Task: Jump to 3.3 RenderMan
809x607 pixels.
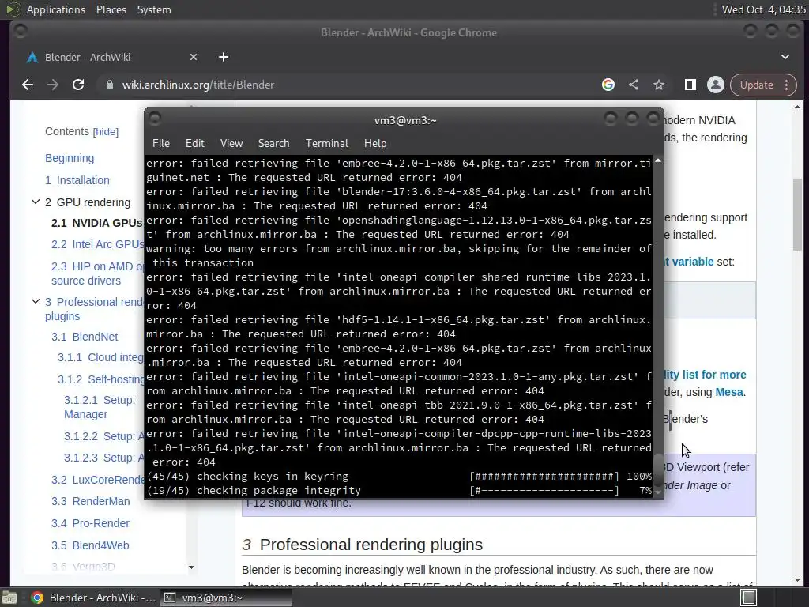Action: 90,501
